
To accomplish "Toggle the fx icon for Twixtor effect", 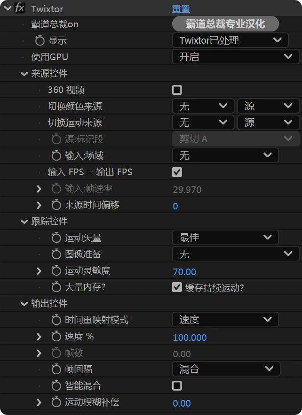I will pos(20,8).
